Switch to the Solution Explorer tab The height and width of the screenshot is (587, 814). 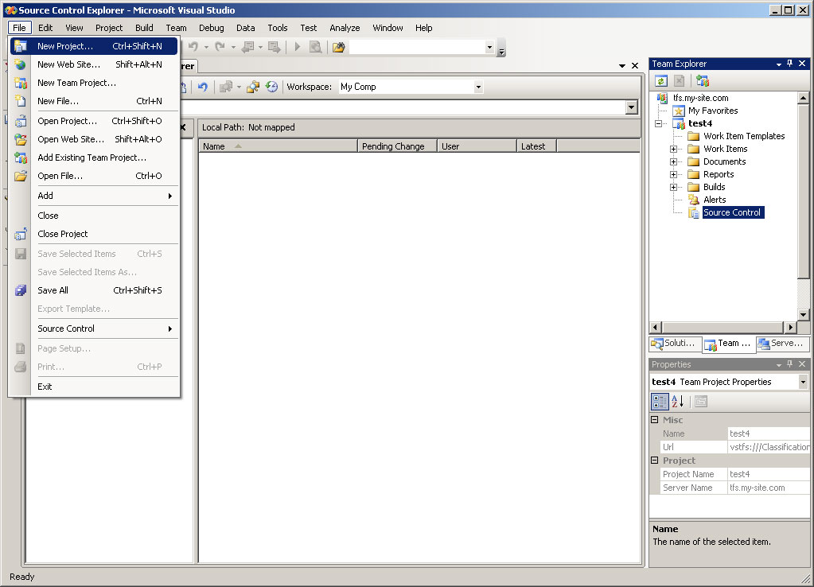tap(675, 343)
